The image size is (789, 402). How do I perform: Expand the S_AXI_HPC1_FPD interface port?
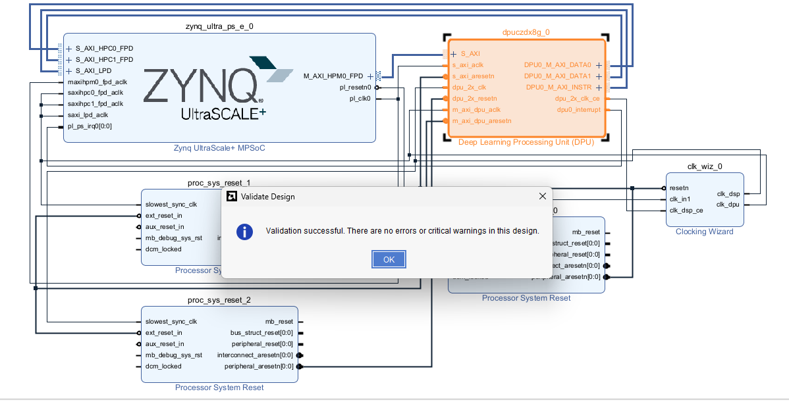coord(68,60)
